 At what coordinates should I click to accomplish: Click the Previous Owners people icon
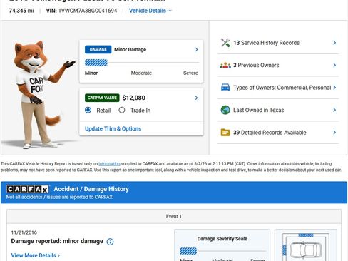225,65
